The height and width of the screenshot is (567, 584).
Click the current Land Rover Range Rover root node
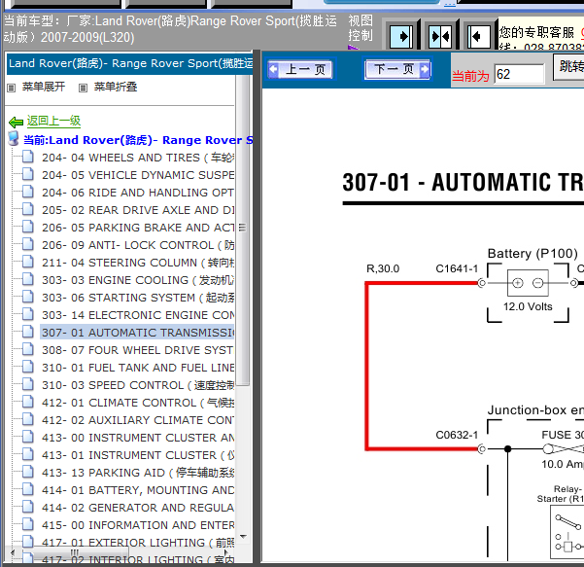[138, 140]
